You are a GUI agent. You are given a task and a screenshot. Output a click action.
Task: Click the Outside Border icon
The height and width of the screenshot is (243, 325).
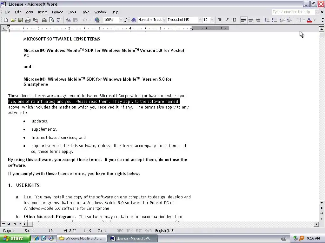pos(299,20)
